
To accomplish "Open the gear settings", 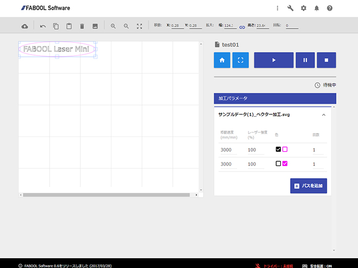I will pyautogui.click(x=303, y=8).
